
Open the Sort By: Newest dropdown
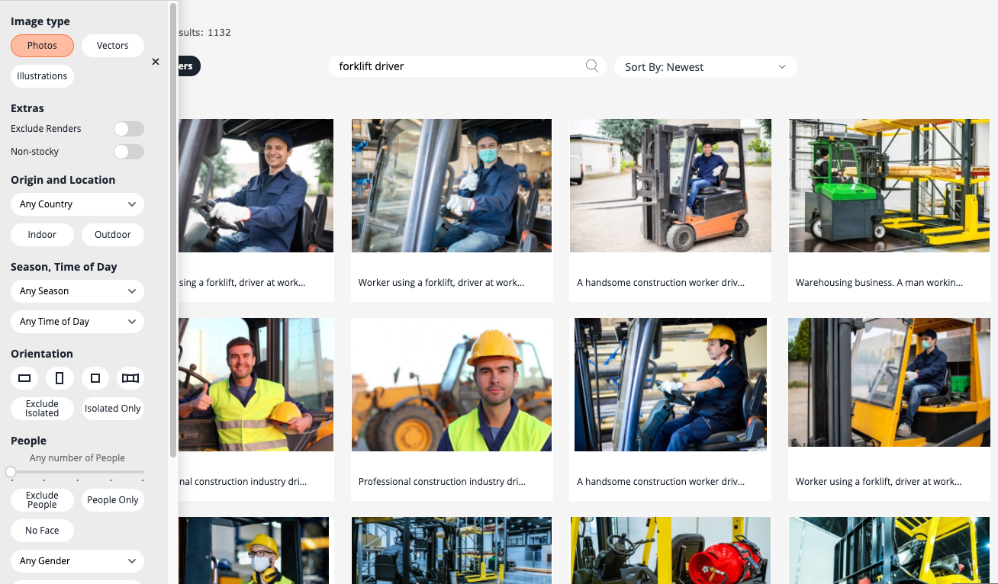tap(705, 67)
